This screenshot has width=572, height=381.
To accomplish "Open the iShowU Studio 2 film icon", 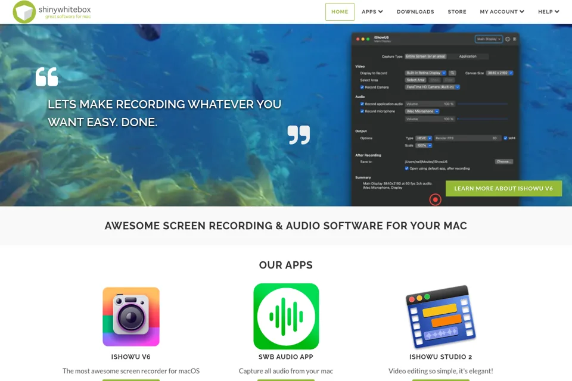I will pos(441,316).
